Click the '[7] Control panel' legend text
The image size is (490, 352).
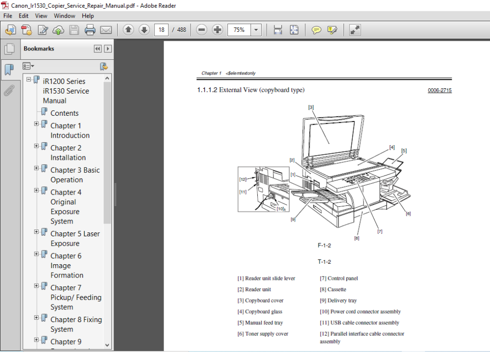click(x=339, y=278)
